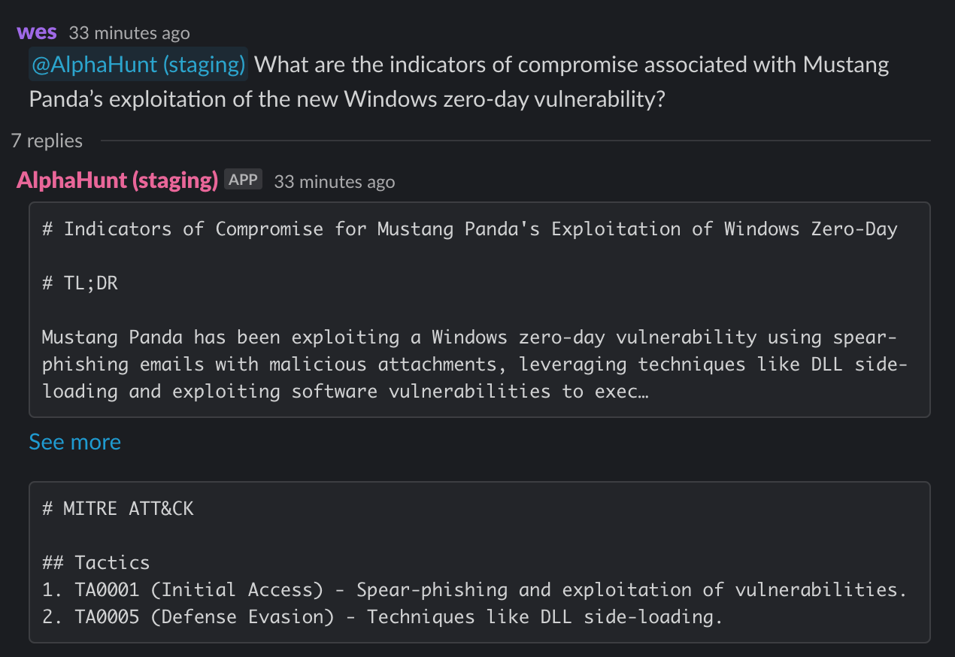Open wes's user profile name

pyautogui.click(x=37, y=32)
